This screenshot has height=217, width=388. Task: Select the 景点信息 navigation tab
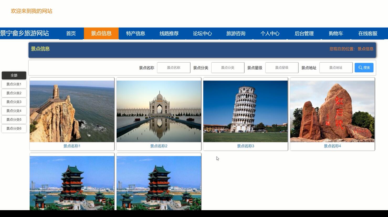[101, 33]
